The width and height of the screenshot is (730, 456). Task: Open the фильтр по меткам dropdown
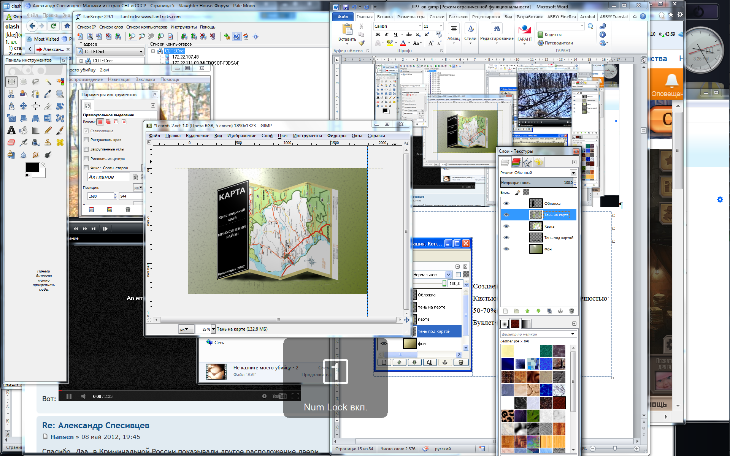573,334
